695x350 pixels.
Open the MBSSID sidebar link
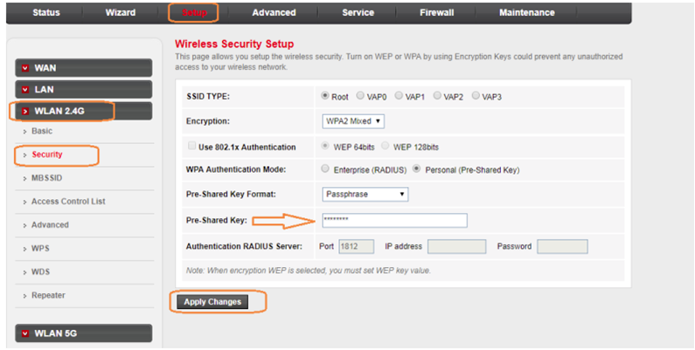(47, 178)
